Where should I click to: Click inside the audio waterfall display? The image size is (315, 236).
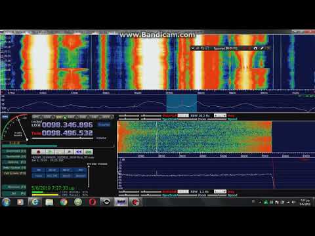195,136
